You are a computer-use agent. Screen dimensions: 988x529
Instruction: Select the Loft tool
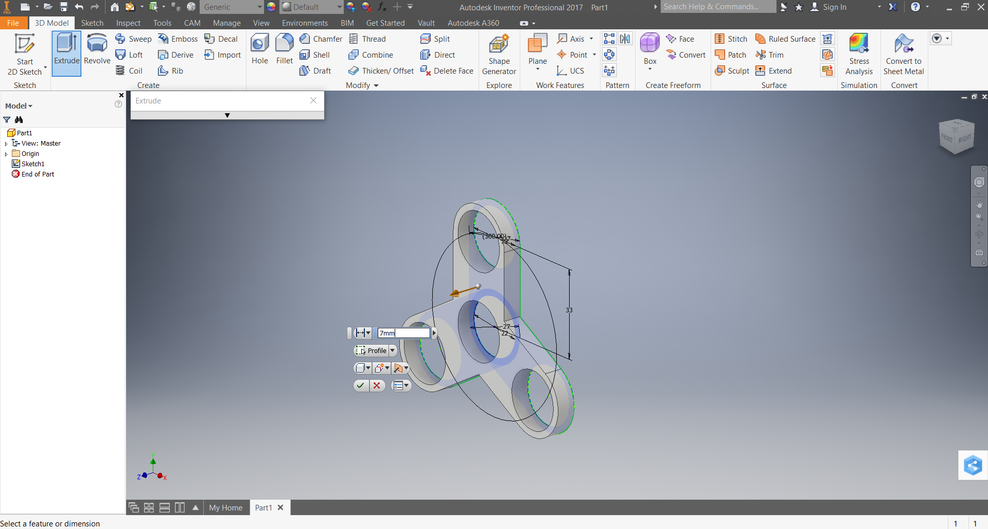point(129,55)
